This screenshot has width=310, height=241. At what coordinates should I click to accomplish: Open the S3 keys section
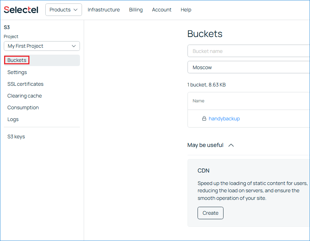click(x=16, y=137)
